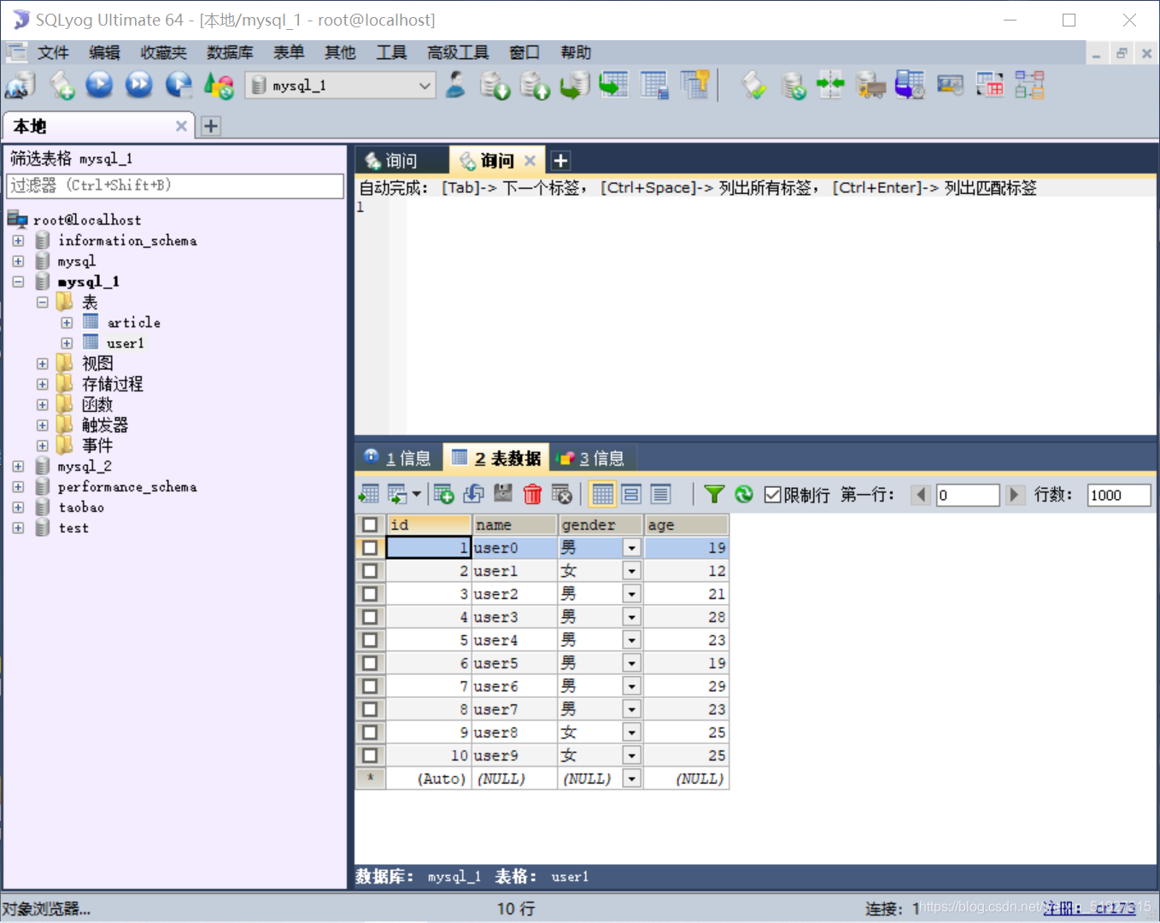Click the export table data icon

click(x=368, y=494)
